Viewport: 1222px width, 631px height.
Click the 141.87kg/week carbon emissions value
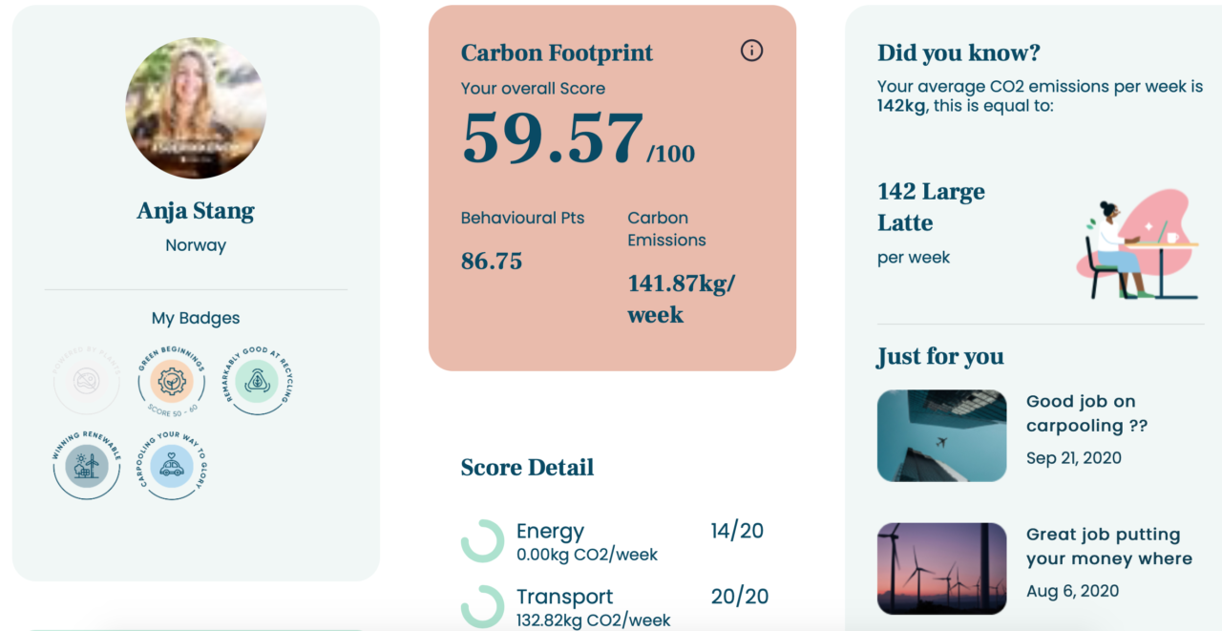(682, 299)
